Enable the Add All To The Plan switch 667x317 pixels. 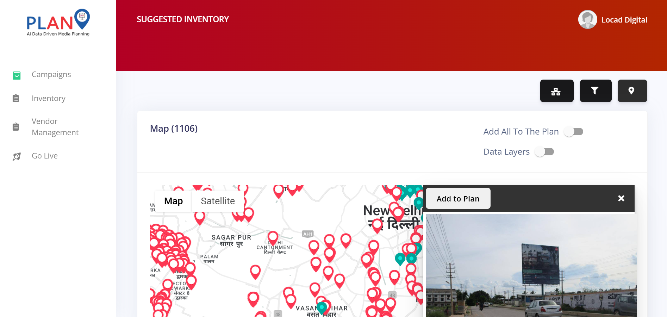(x=573, y=132)
